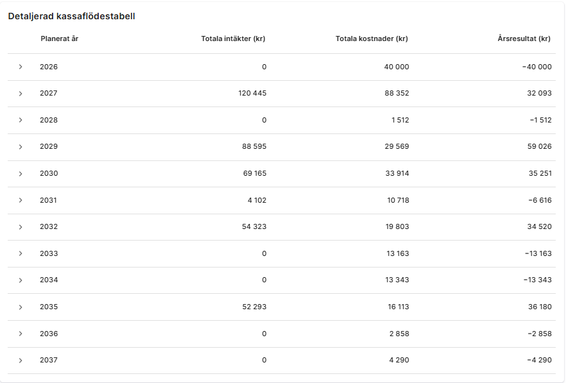
Task: Click the Planerat år column header
Action: pos(60,38)
